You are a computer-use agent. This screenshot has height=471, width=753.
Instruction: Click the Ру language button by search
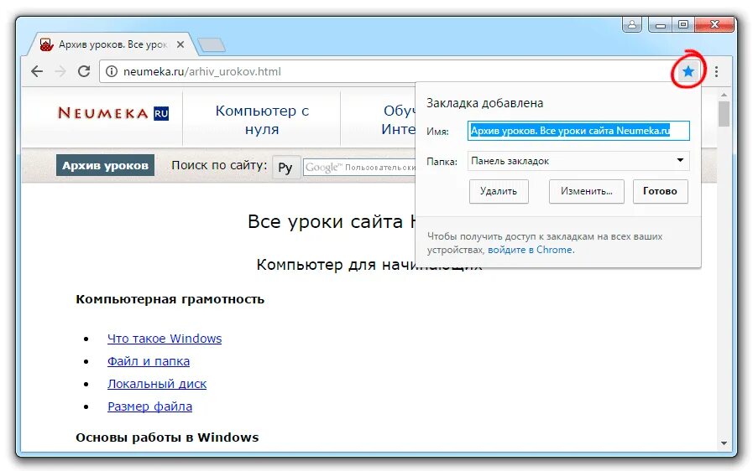(285, 168)
